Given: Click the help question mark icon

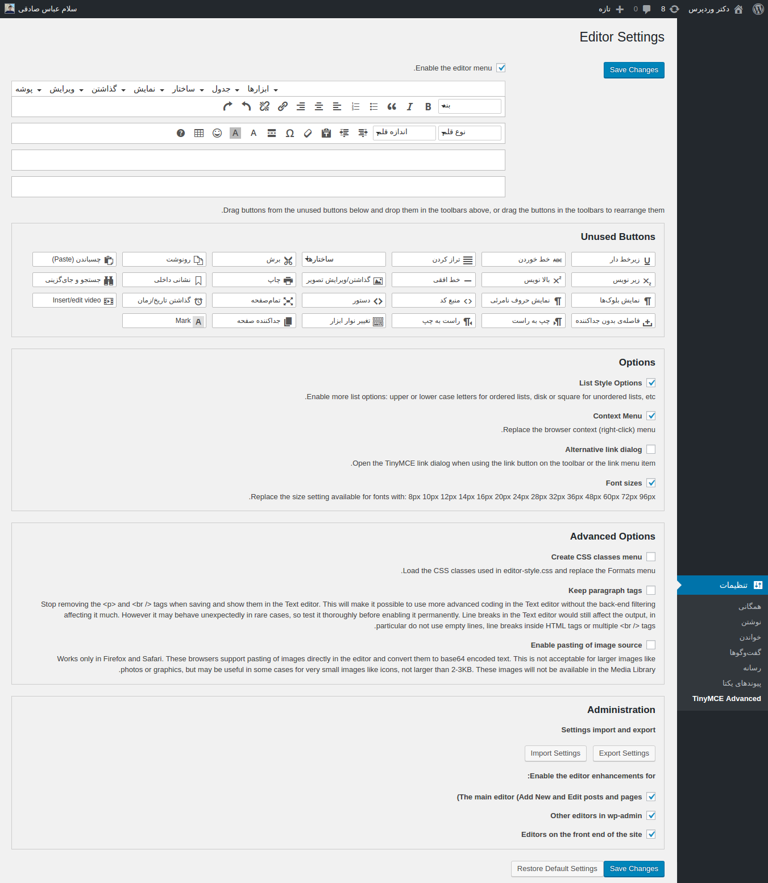Looking at the screenshot, I should (x=181, y=133).
